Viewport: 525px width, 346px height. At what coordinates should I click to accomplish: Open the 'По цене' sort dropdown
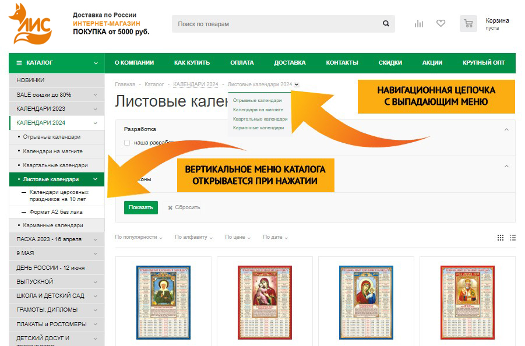coord(238,237)
